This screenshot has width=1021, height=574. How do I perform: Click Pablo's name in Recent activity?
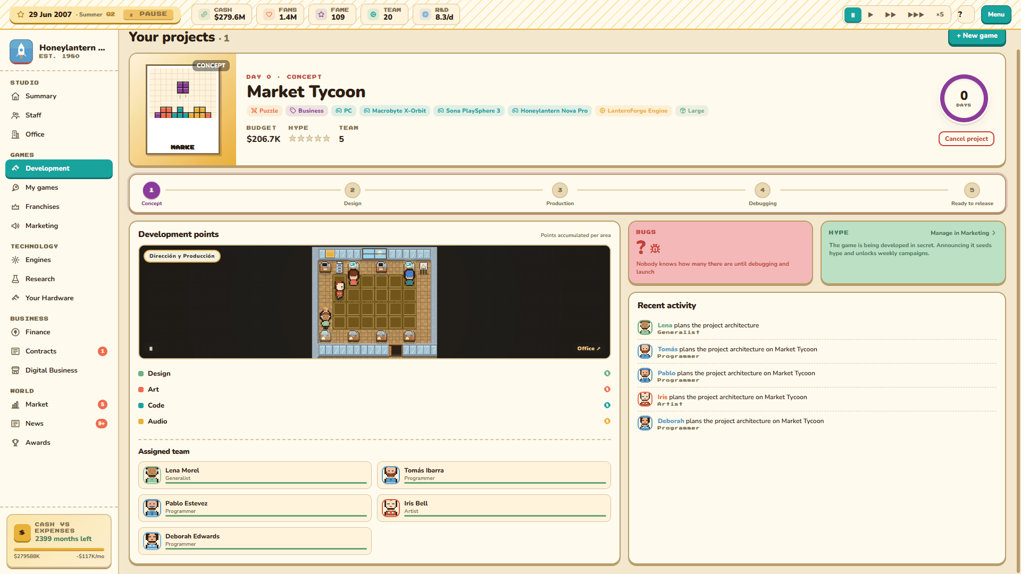666,373
